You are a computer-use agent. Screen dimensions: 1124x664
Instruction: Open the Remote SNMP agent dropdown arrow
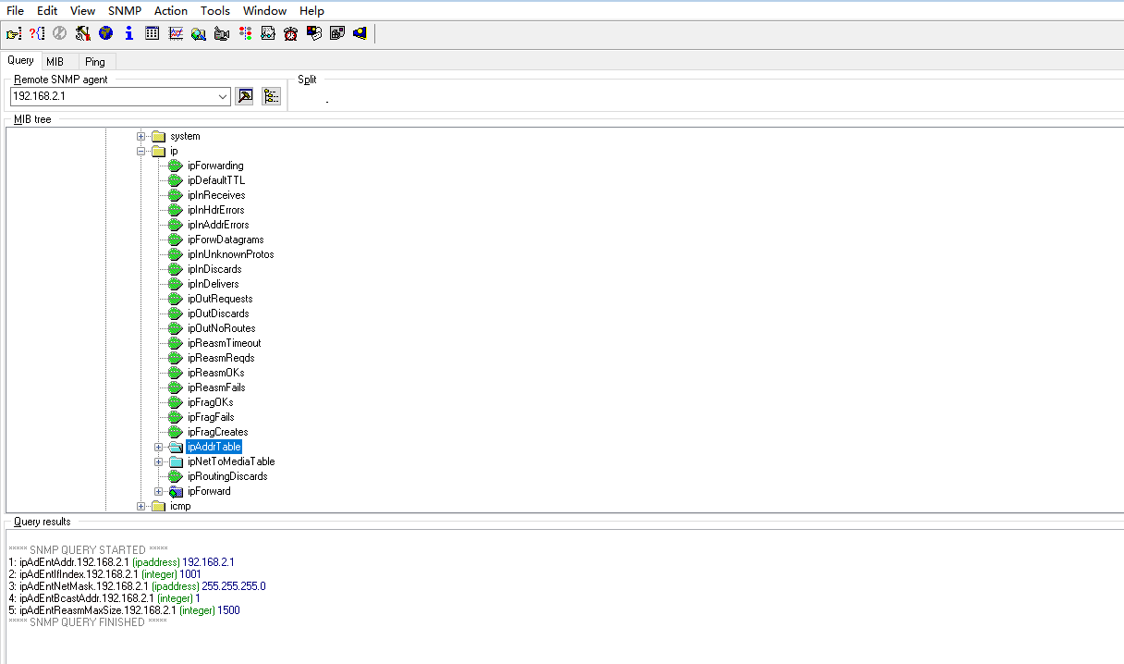[x=223, y=96]
